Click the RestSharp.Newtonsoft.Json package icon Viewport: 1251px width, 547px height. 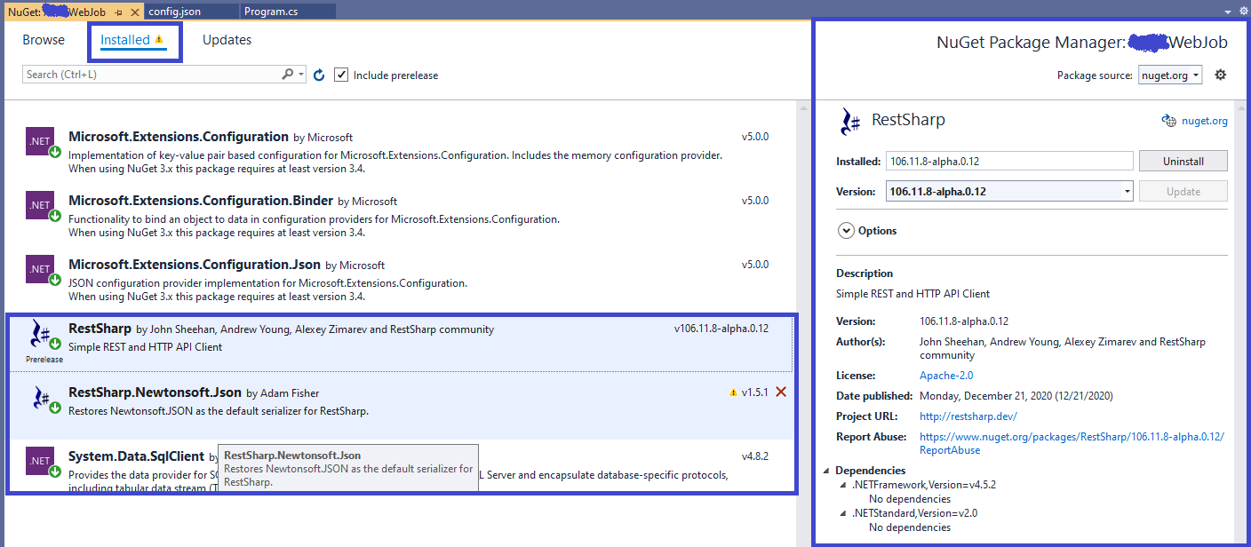click(x=41, y=399)
